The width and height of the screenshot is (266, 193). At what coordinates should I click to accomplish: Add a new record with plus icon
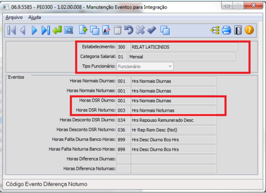[83, 30]
